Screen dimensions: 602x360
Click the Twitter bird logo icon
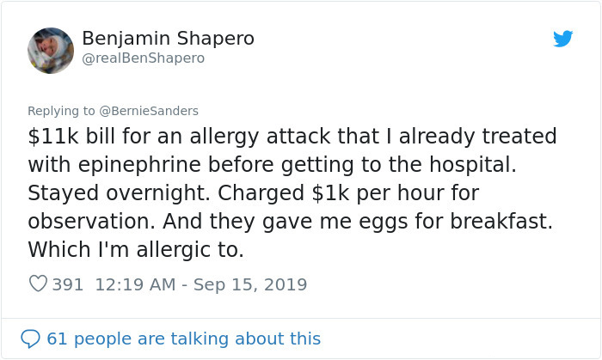pyautogui.click(x=563, y=39)
